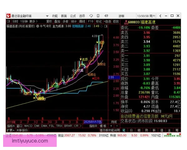Click the headset customer service icon
The width and height of the screenshot is (187, 150).
[x=91, y=16]
